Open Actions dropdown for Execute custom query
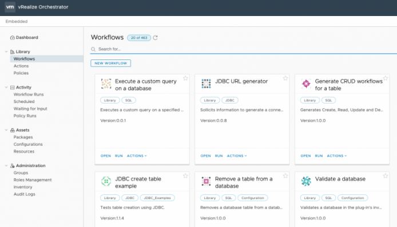 click(x=137, y=156)
